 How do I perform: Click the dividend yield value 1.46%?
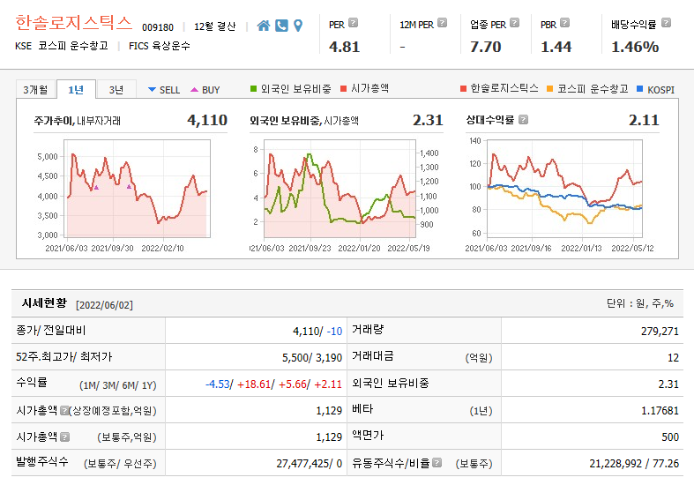tap(635, 47)
